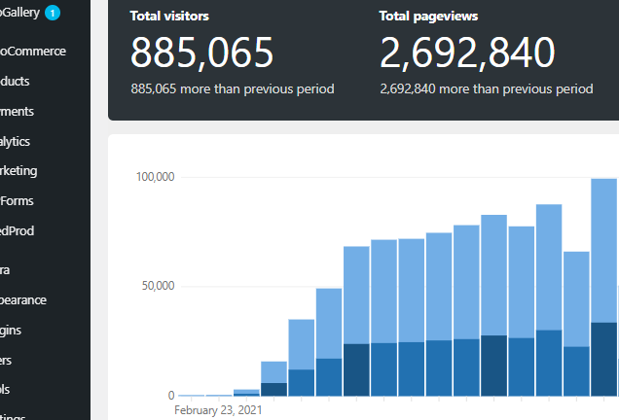Click the Total pageviews heading
The height and width of the screenshot is (420, 619).
pyautogui.click(x=428, y=17)
